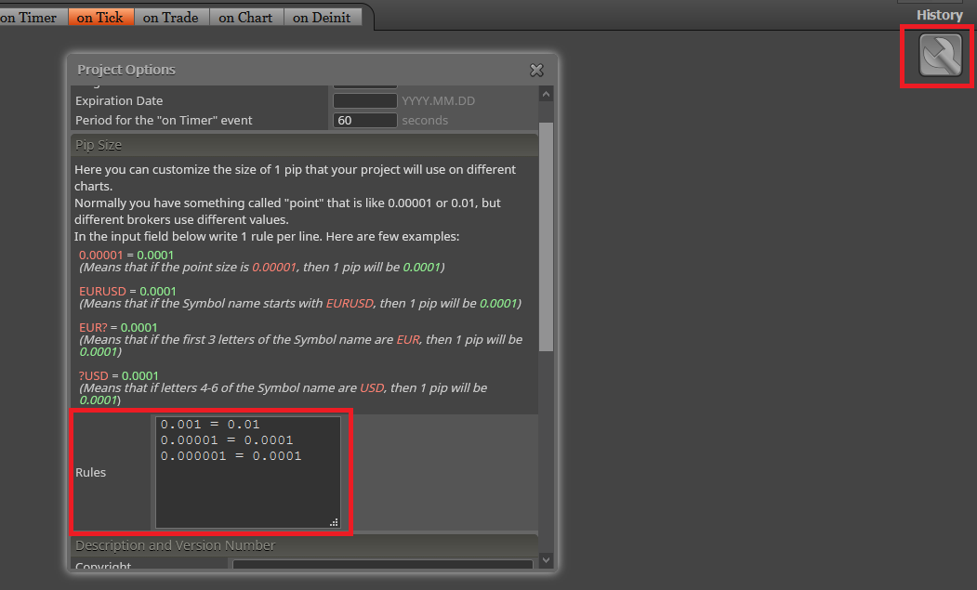Click the Project Options title text
Viewport: 977px width, 590px height.
click(x=126, y=70)
